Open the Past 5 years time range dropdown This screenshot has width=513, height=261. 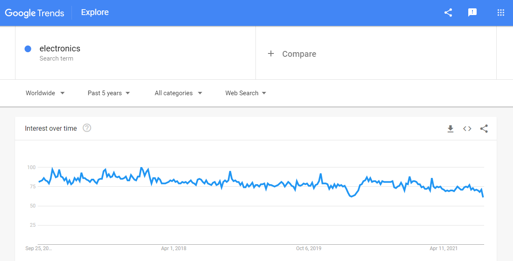click(108, 93)
